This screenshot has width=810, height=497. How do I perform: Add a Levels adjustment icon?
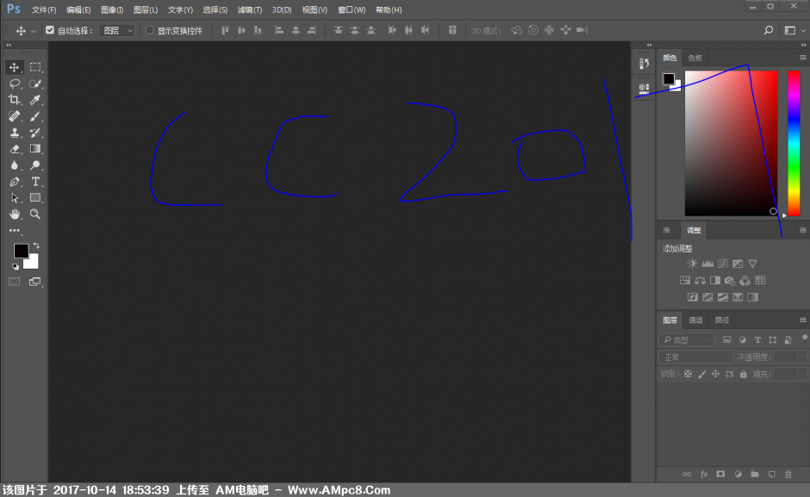pyautogui.click(x=707, y=264)
